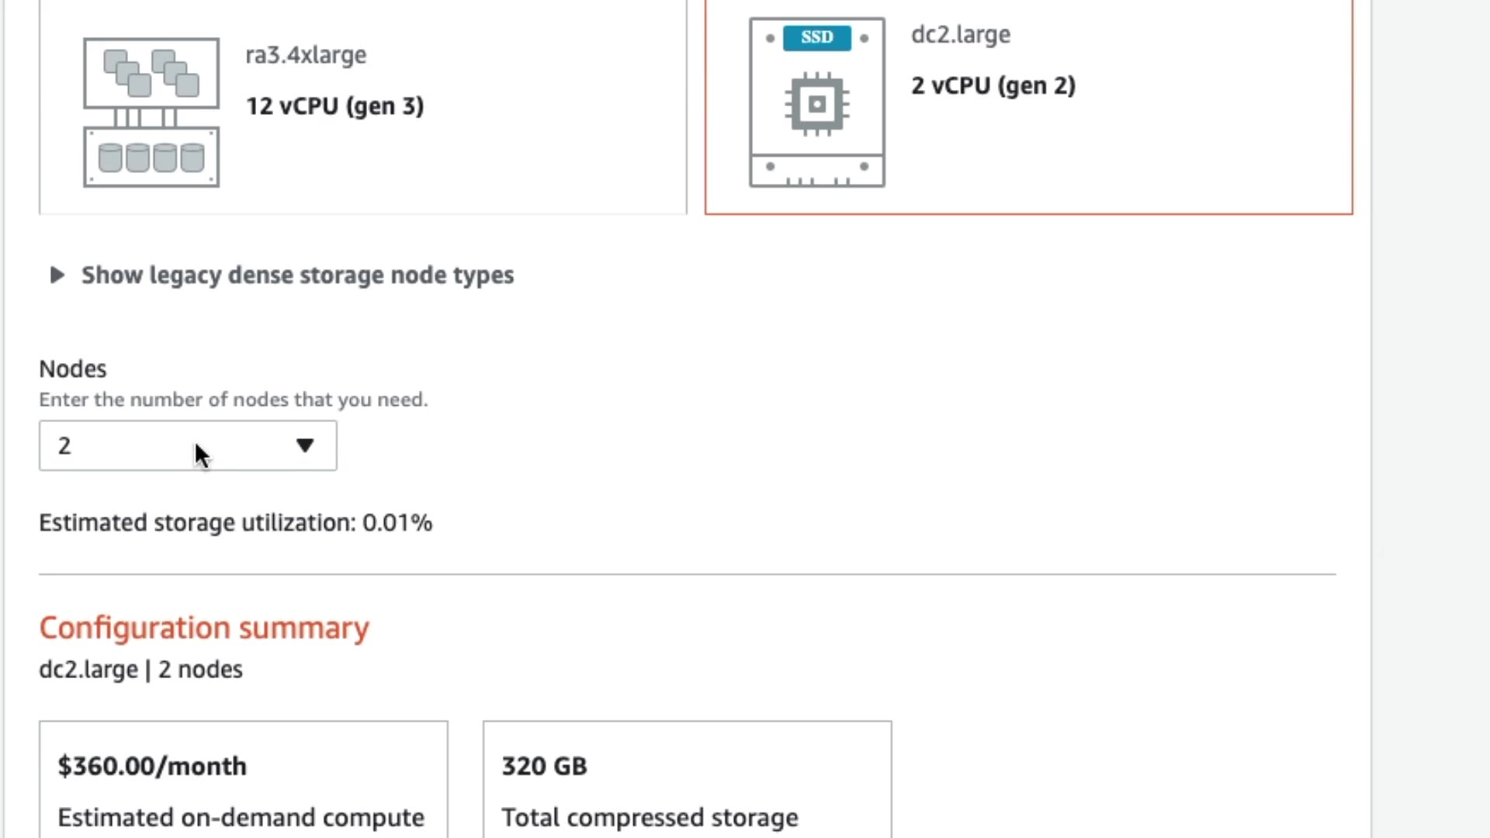Click the 320 GB compressed storage card
The image size is (1490, 838).
687,780
